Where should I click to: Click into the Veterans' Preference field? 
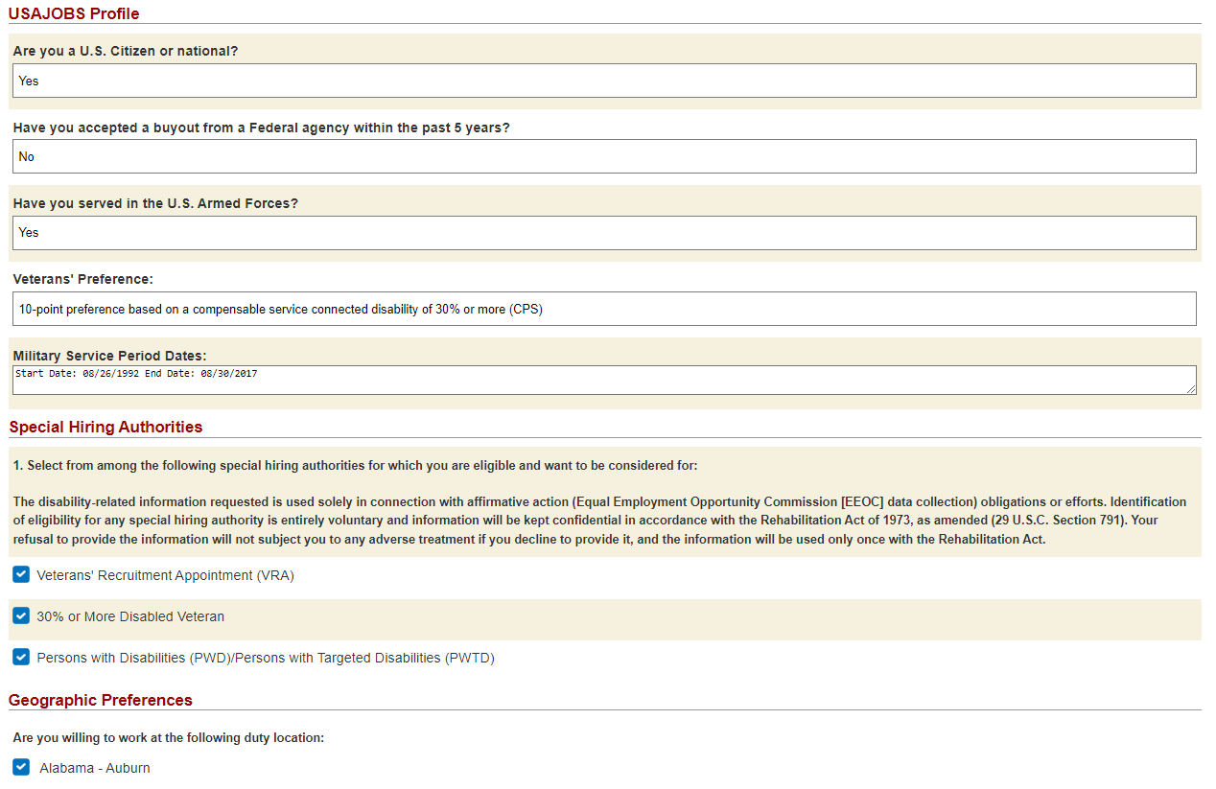click(x=604, y=309)
